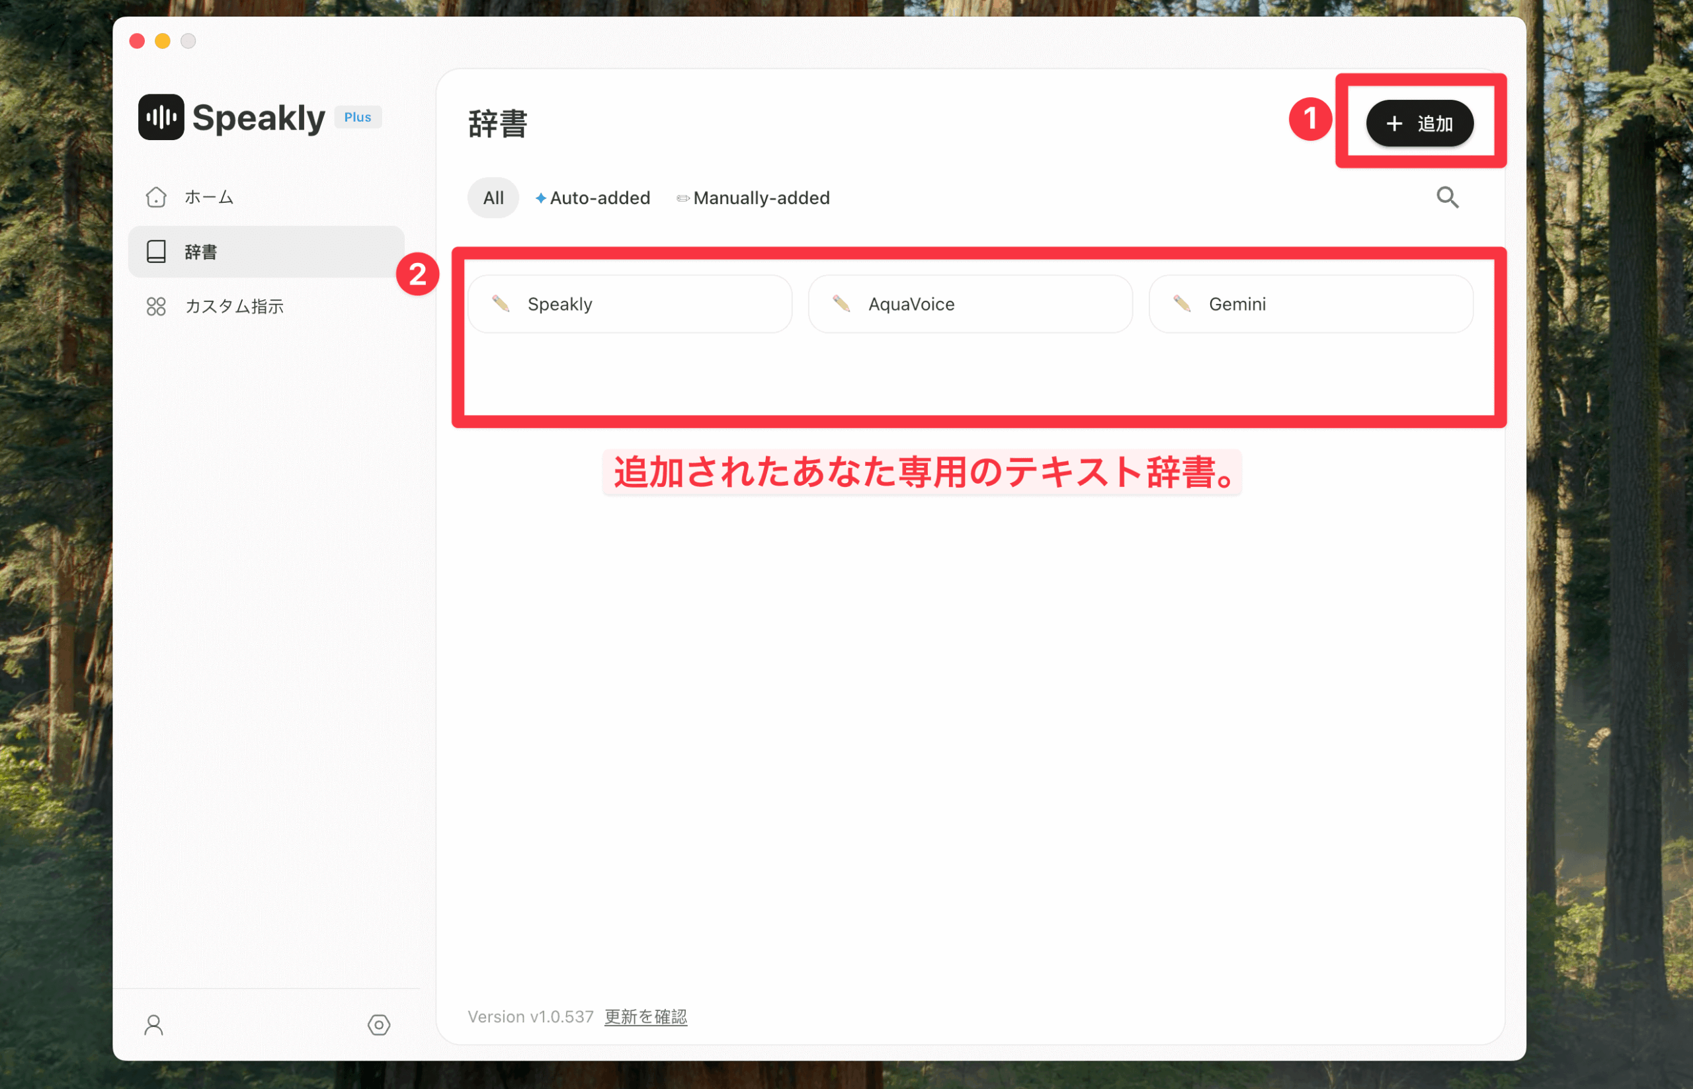Click the Plus plan badge
This screenshot has height=1089, width=1693.
pos(357,118)
